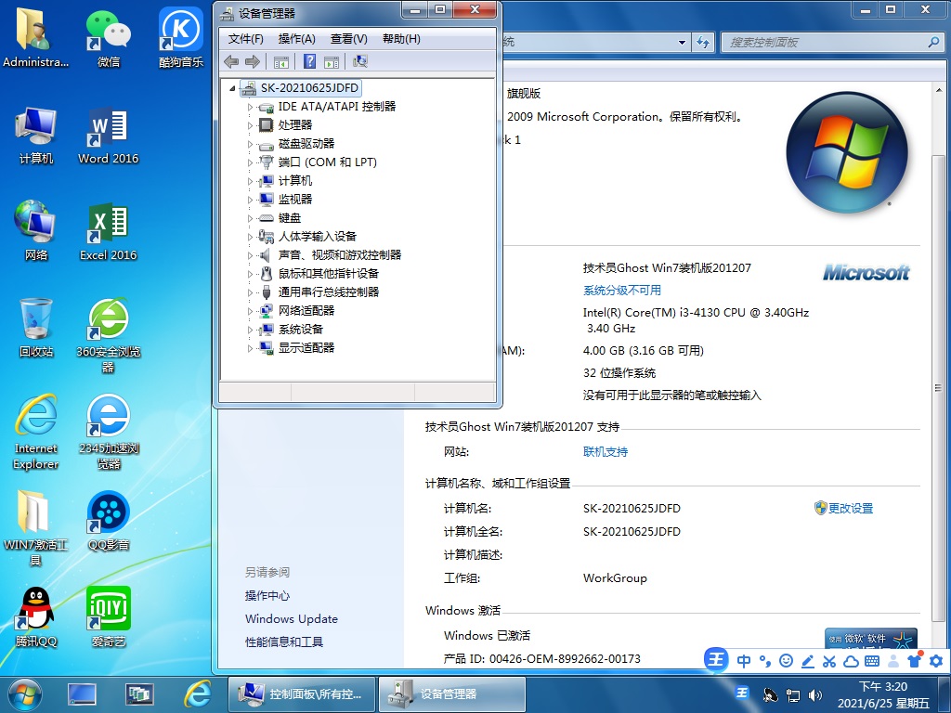Expand the 网络适配器 tree node

(x=250, y=311)
